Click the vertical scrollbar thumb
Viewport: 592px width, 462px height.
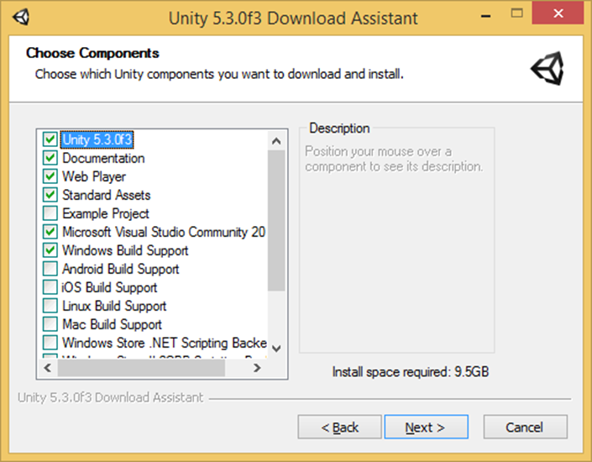(x=276, y=221)
